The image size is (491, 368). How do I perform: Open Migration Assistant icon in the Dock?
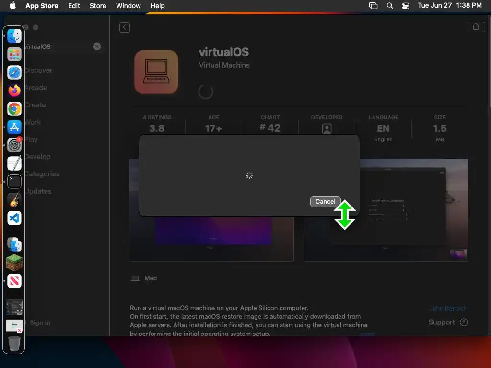14,244
